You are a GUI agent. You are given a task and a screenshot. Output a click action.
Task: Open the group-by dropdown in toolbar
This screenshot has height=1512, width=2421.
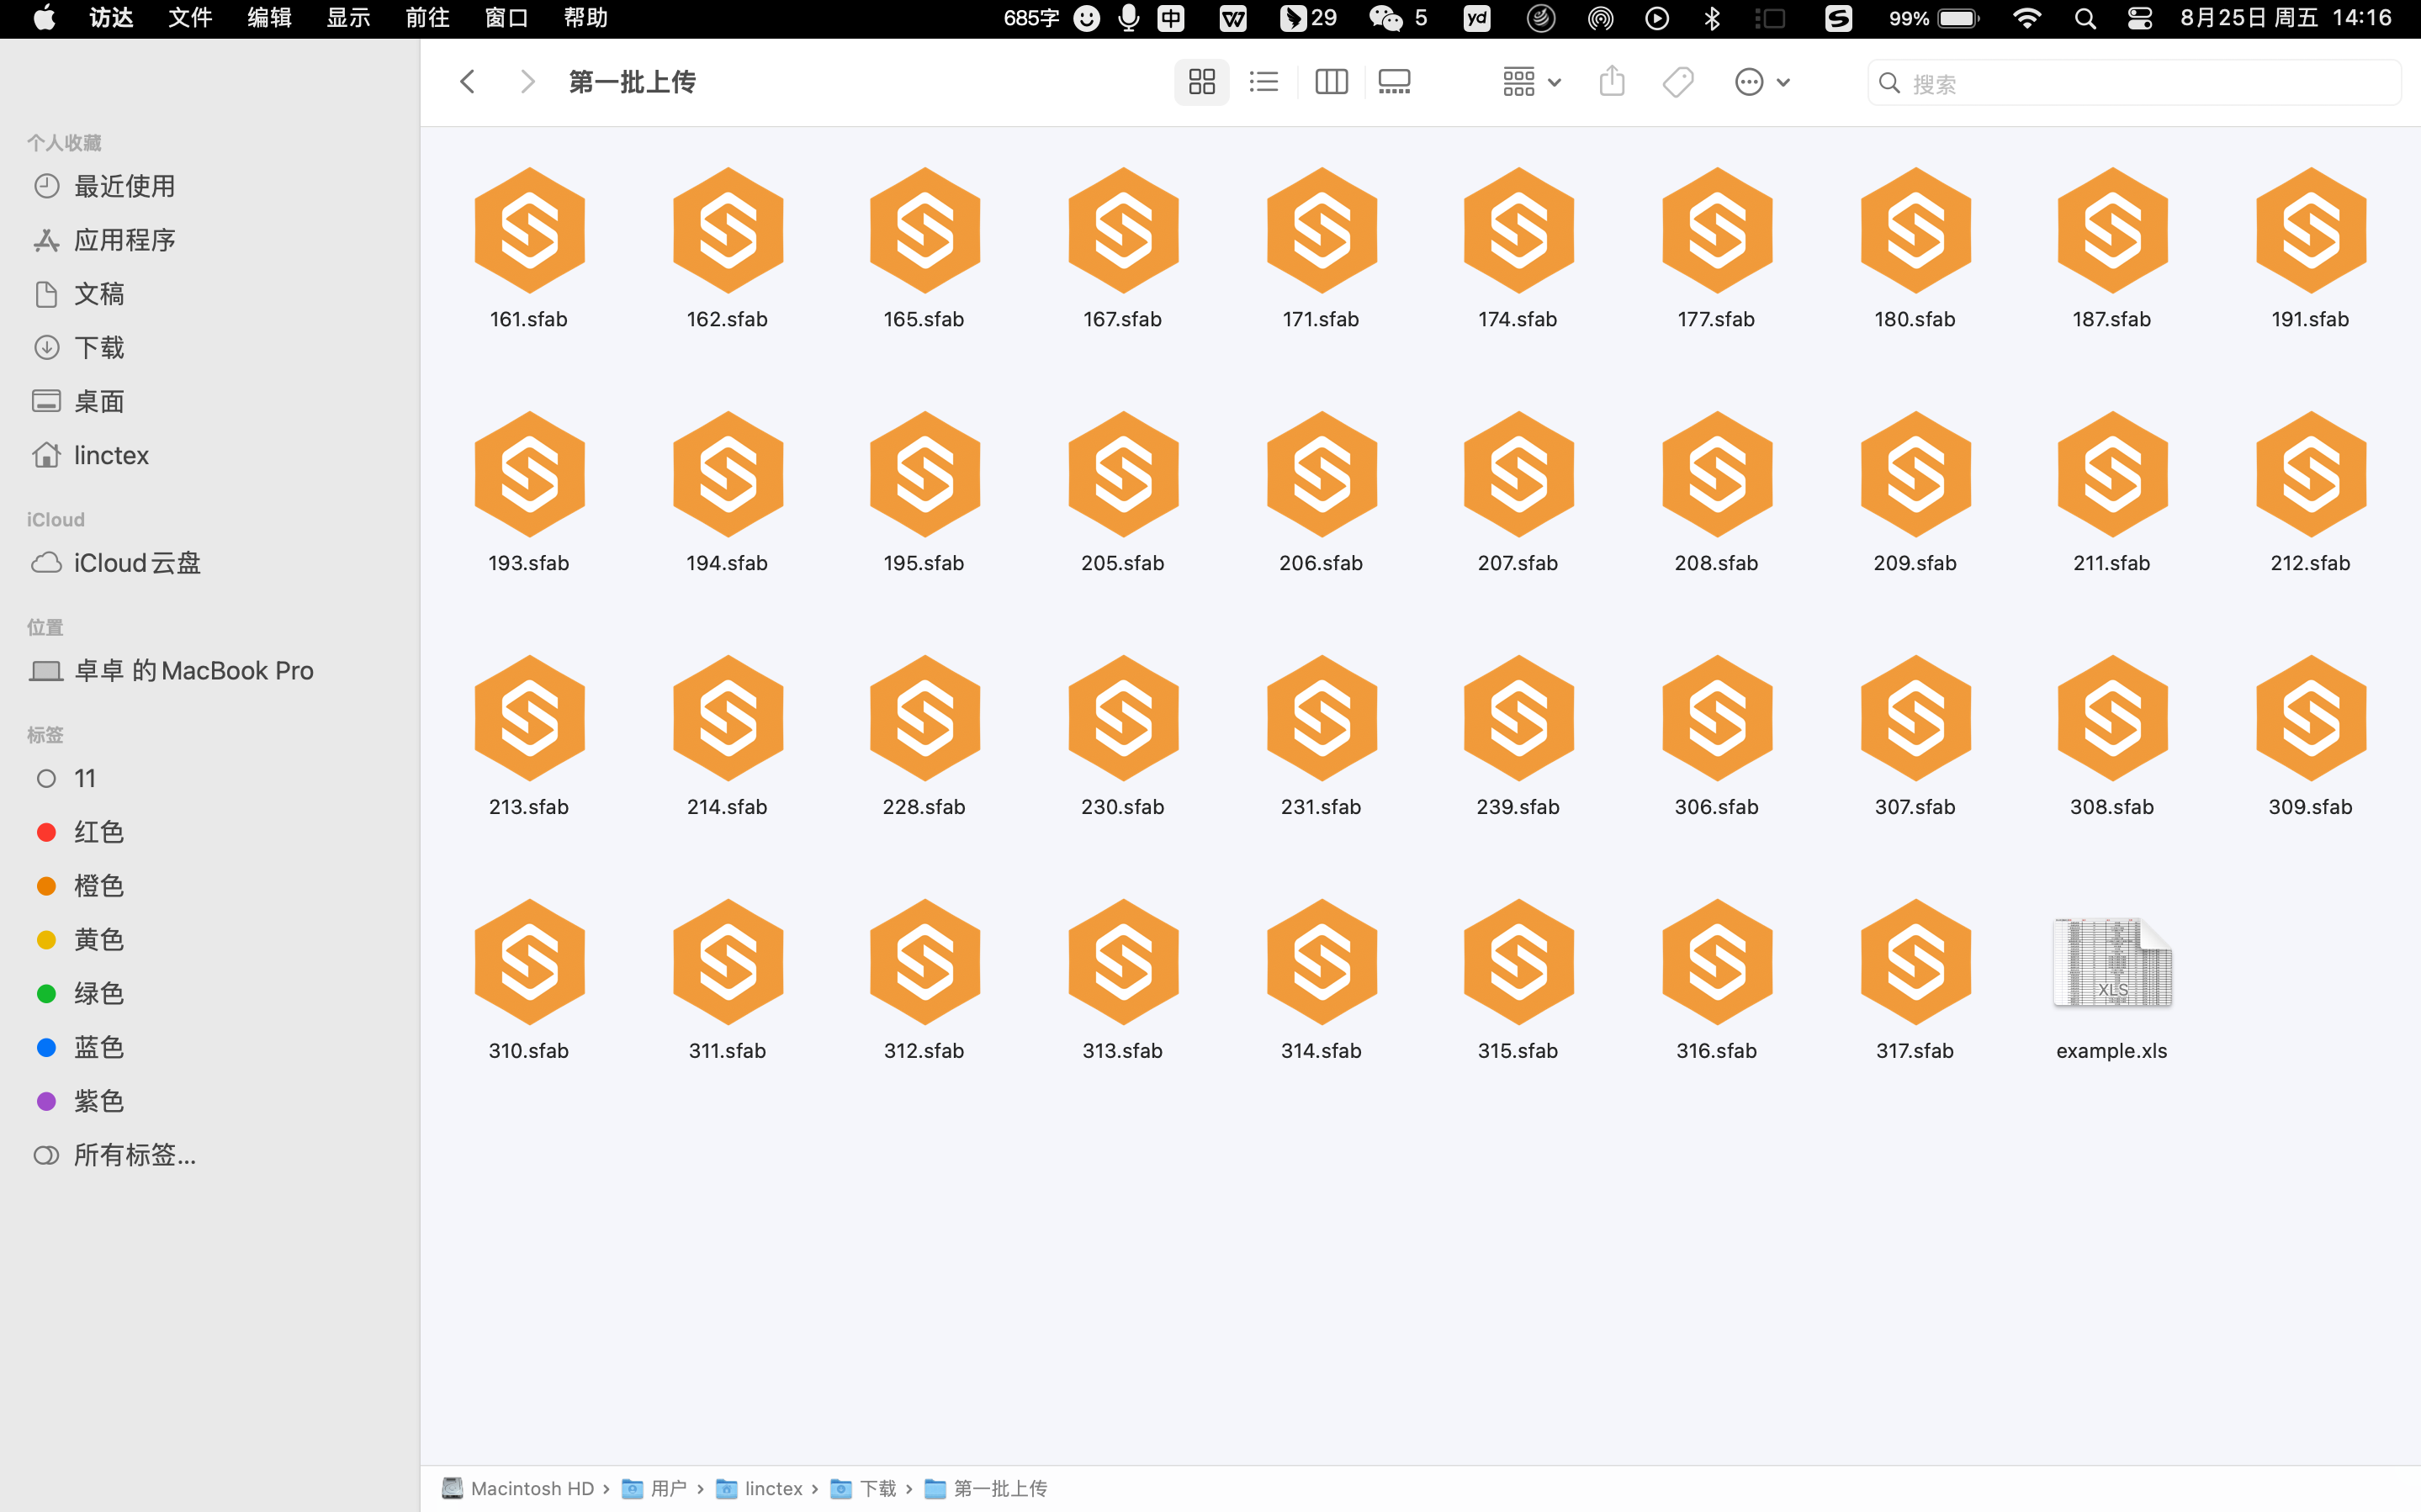1531,82
